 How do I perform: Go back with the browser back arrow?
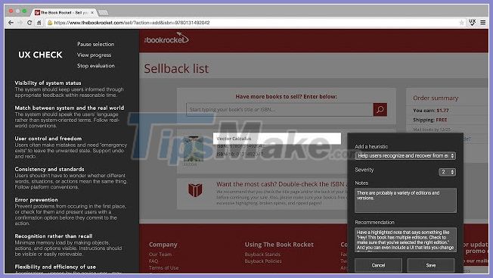tap(11, 23)
